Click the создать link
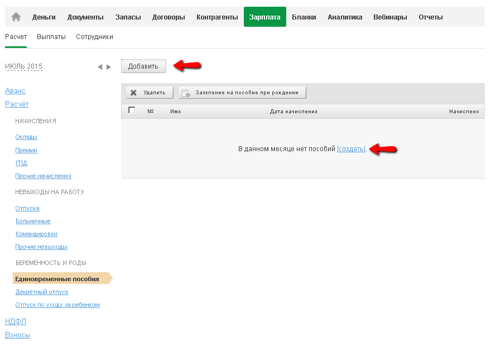 pos(351,149)
